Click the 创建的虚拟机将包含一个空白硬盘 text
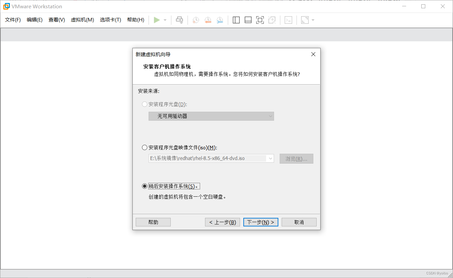 point(188,197)
